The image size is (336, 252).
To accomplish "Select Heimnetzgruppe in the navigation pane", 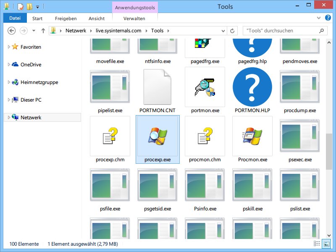I will click(39, 82).
